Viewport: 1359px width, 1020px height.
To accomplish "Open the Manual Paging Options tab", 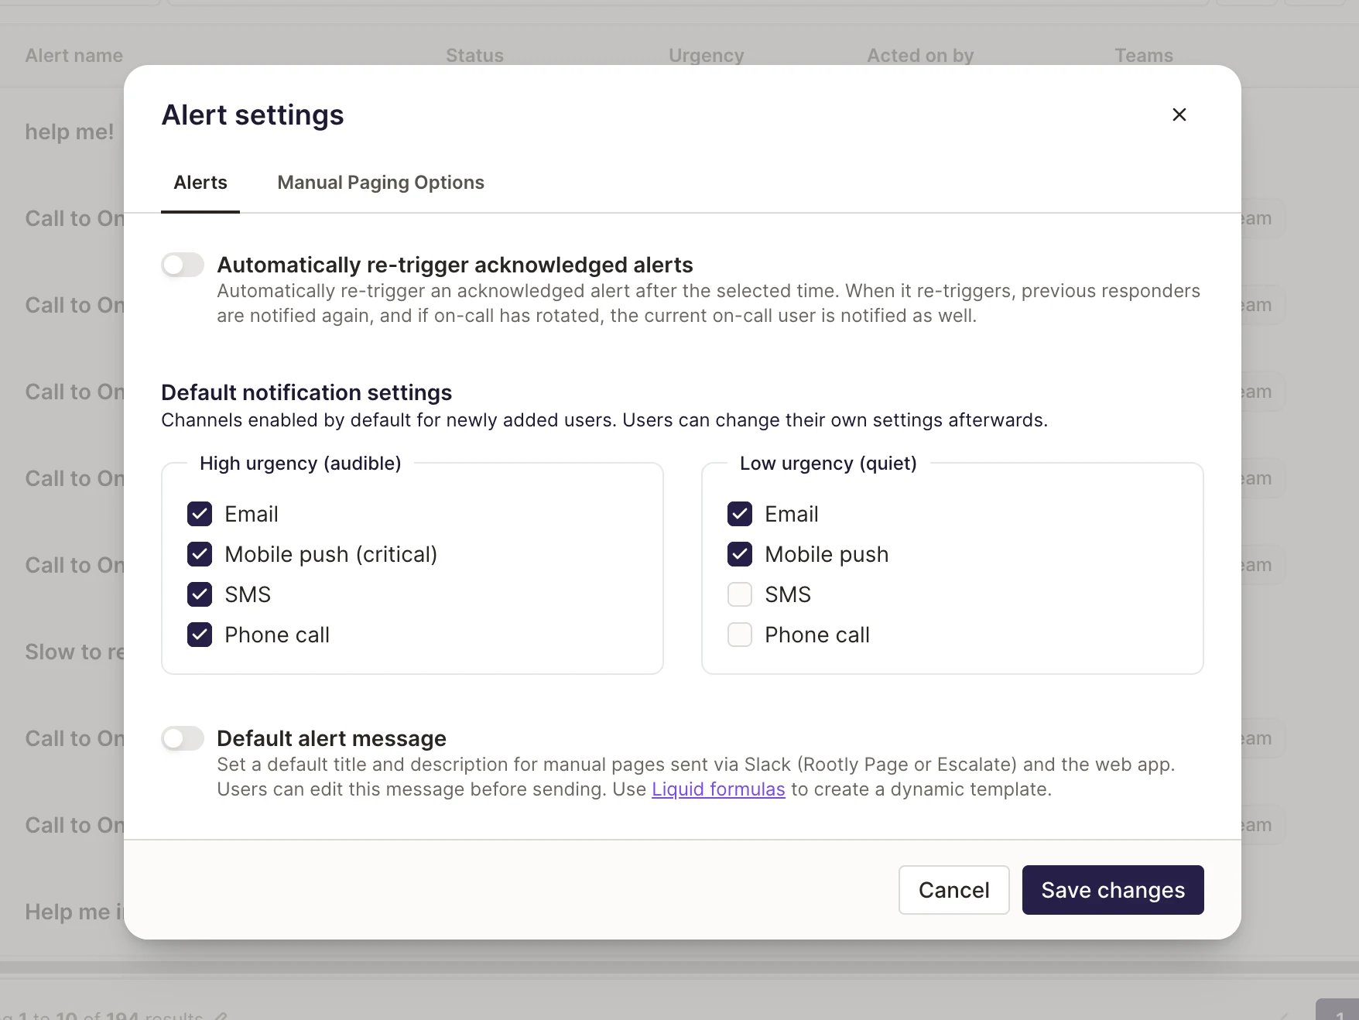I will click(381, 183).
